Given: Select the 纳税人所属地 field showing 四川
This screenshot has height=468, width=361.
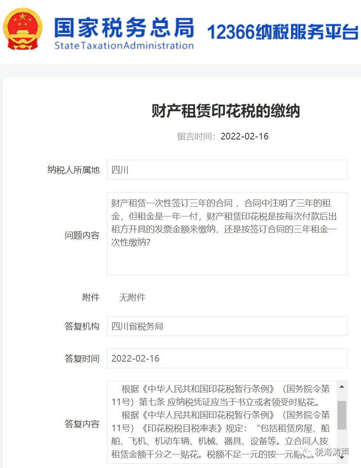Looking at the screenshot, I should click(x=227, y=170).
